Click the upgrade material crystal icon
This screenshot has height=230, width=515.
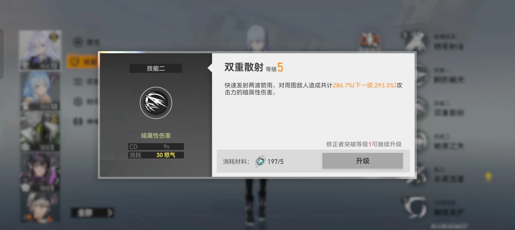[x=260, y=161]
